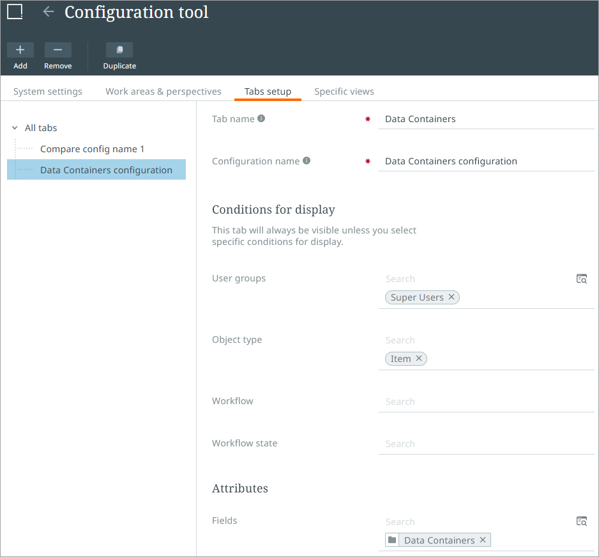Click the Add plus icon
The image size is (599, 557).
(x=20, y=50)
